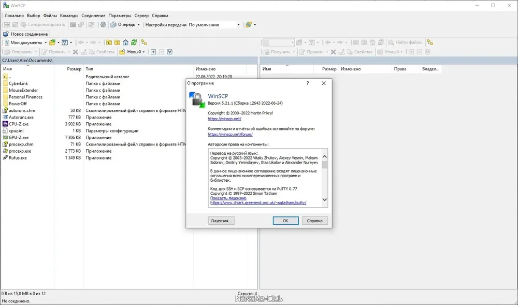The height and width of the screenshot is (305, 518).
Task: Open the Команды menu
Action: (69, 16)
